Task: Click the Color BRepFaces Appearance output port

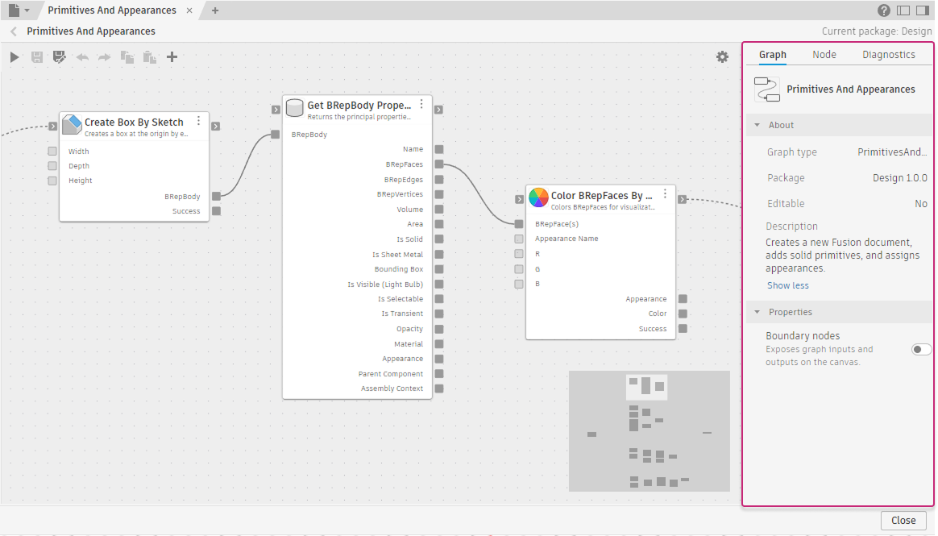Action: 683,298
